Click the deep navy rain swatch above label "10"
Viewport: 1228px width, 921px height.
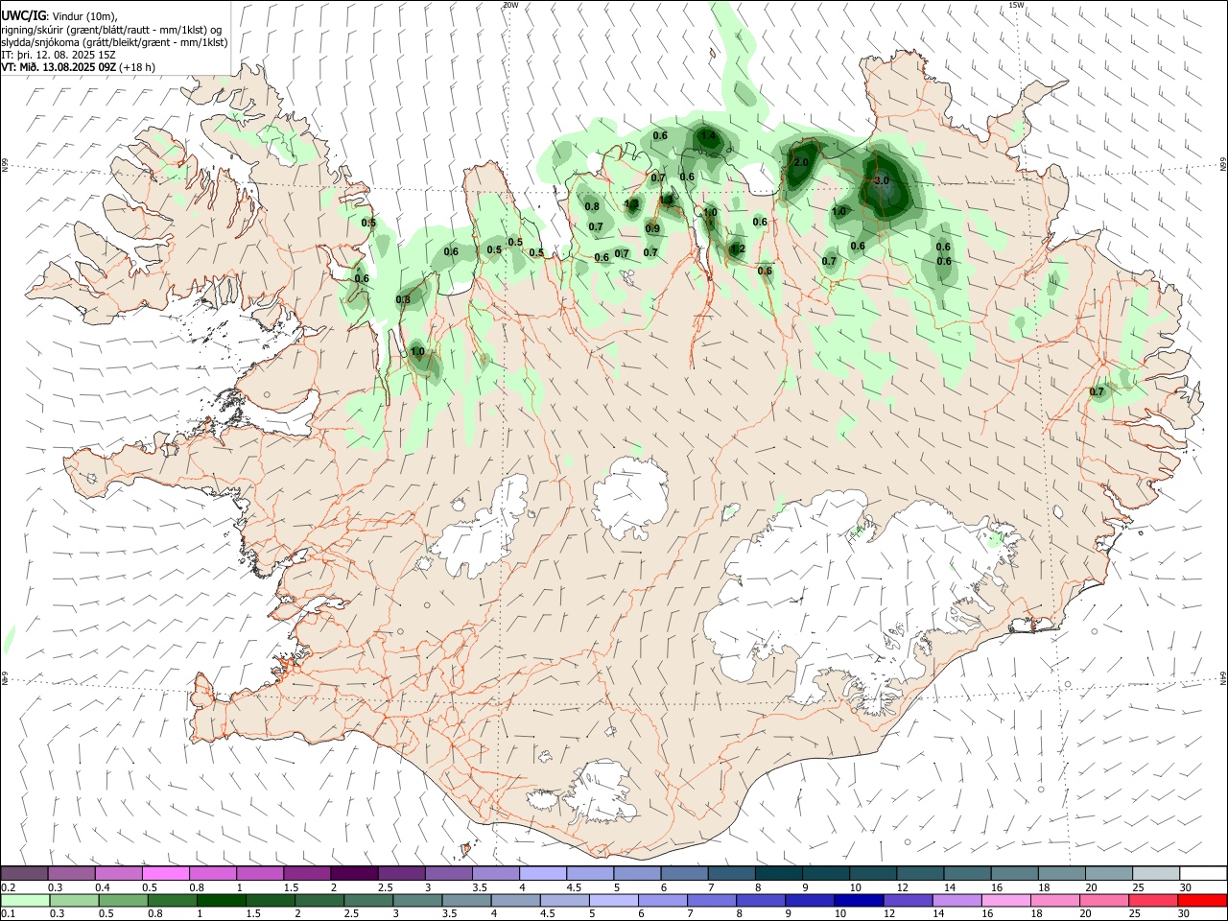pyautogui.click(x=857, y=900)
